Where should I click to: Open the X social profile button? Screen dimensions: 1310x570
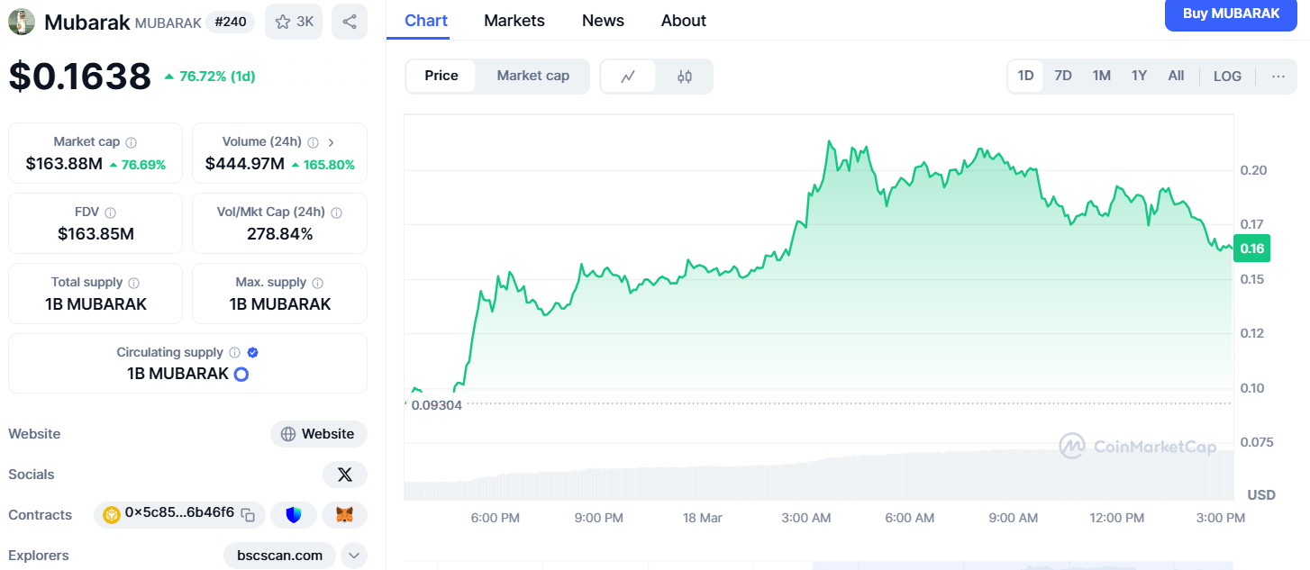click(345, 475)
